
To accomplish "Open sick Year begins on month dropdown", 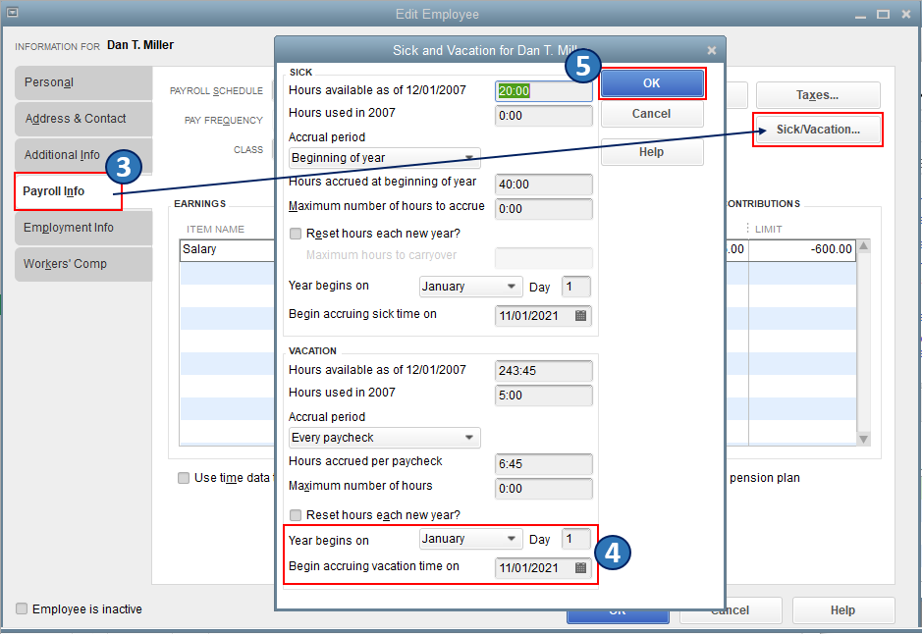I will (470, 287).
